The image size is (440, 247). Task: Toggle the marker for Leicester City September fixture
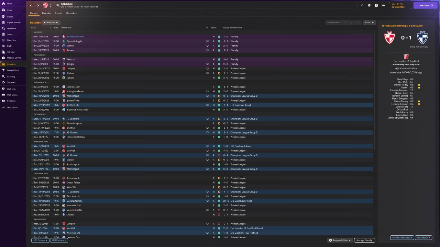click(x=33, y=87)
